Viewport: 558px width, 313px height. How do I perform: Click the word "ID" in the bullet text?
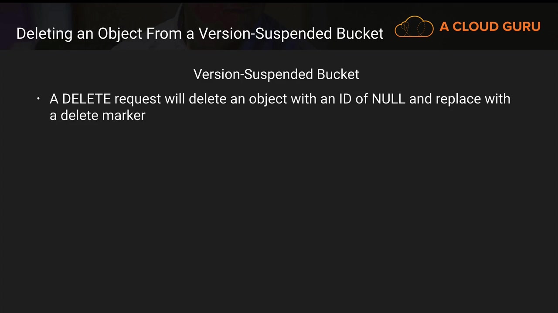tap(345, 99)
